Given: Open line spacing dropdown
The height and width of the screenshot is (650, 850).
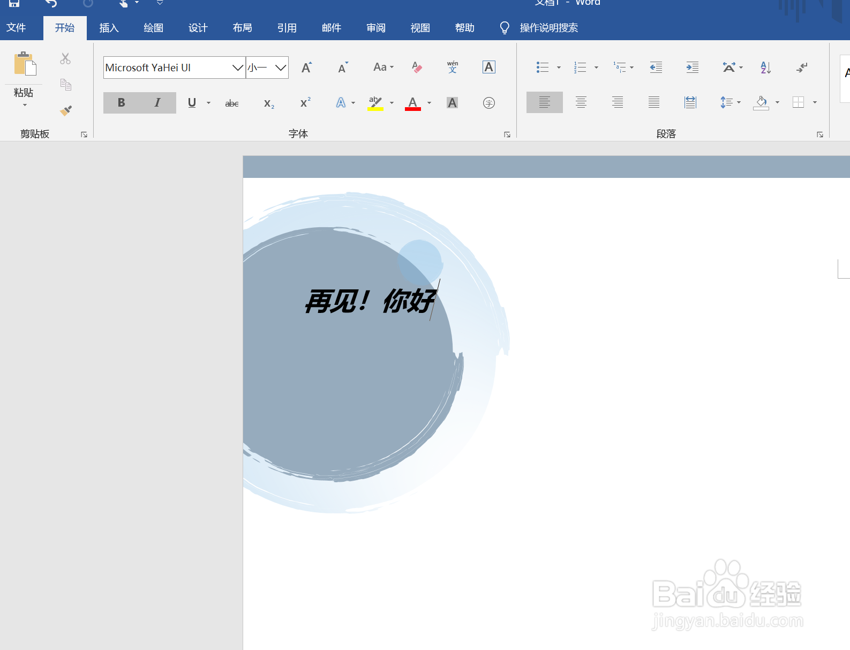Looking at the screenshot, I should pos(739,102).
